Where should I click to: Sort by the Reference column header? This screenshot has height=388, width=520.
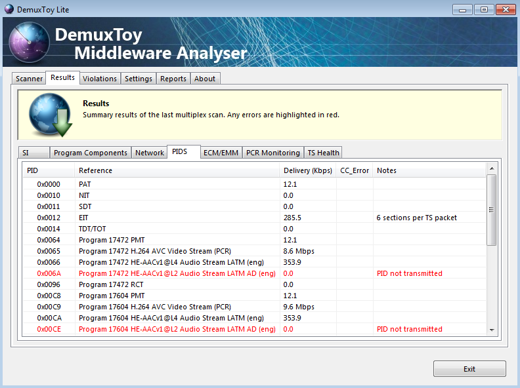[x=177, y=170]
